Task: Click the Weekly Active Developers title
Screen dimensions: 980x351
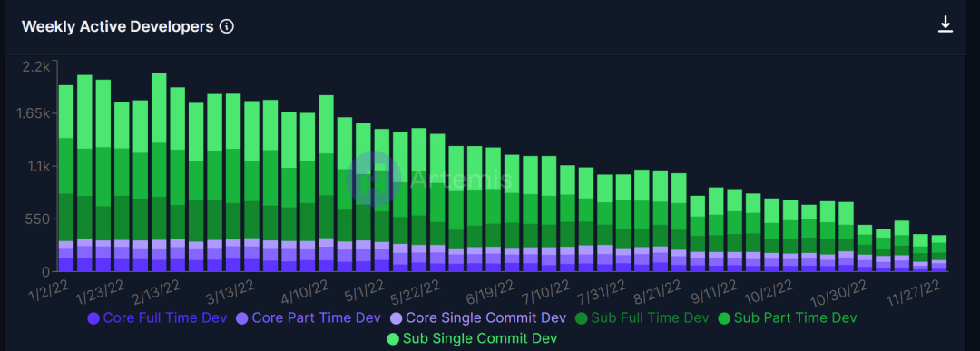Action: click(117, 27)
